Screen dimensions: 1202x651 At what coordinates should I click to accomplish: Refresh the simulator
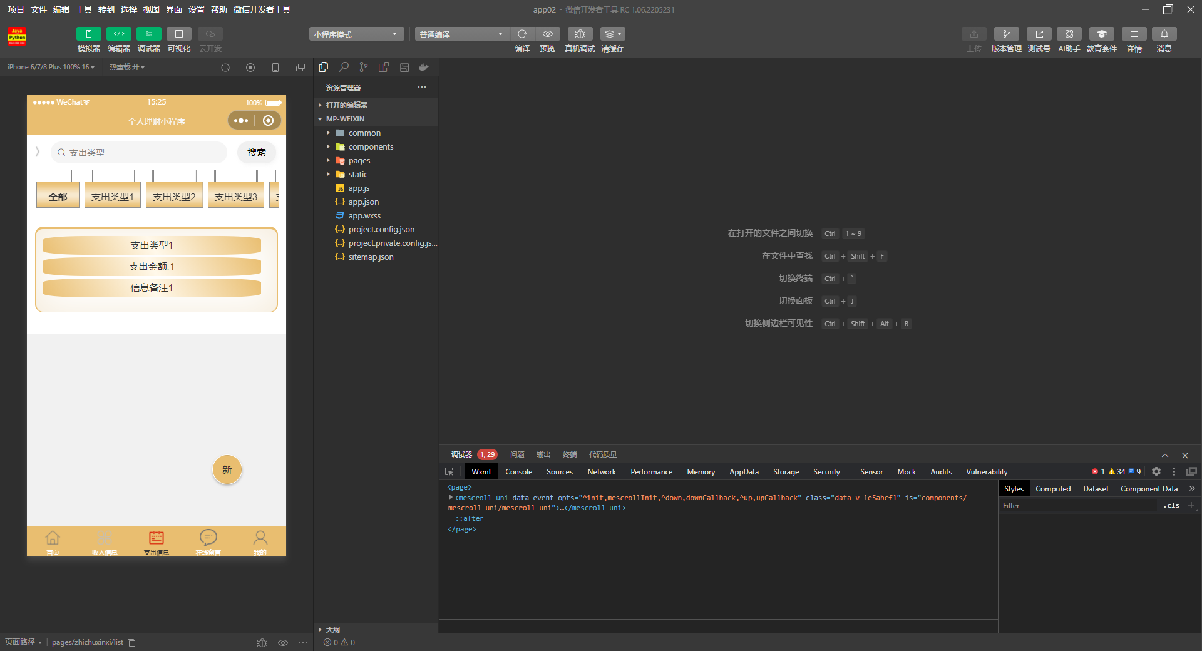point(225,68)
